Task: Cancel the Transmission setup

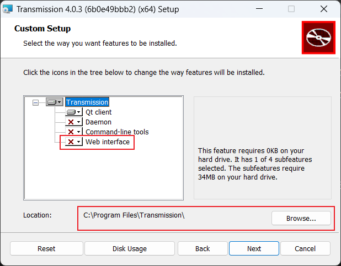Action: pyautogui.click(x=305, y=248)
